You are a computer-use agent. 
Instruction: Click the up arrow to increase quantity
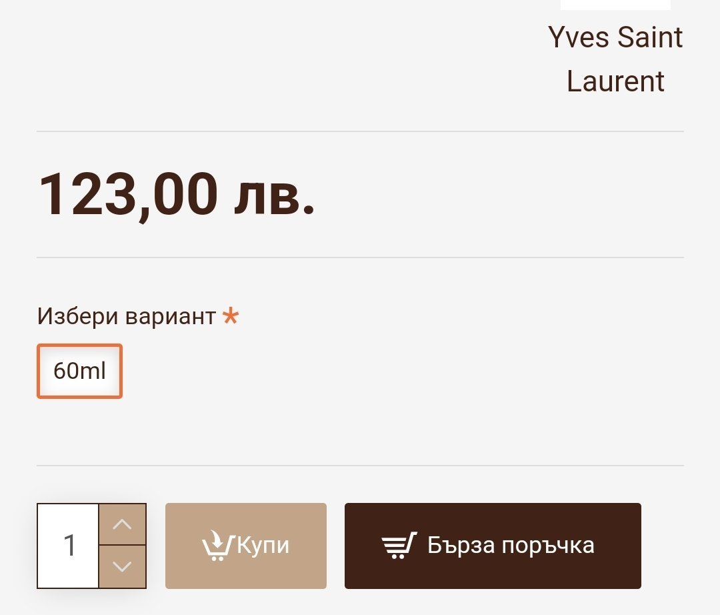pyautogui.click(x=122, y=524)
